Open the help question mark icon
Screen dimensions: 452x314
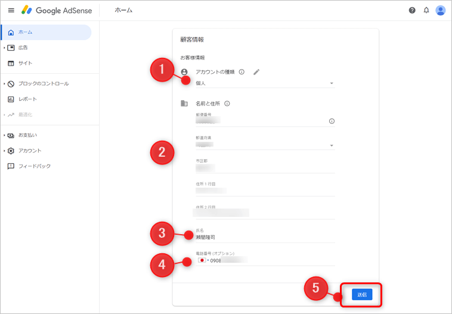tap(412, 11)
